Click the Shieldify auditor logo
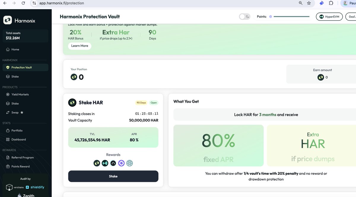 click(x=35, y=187)
